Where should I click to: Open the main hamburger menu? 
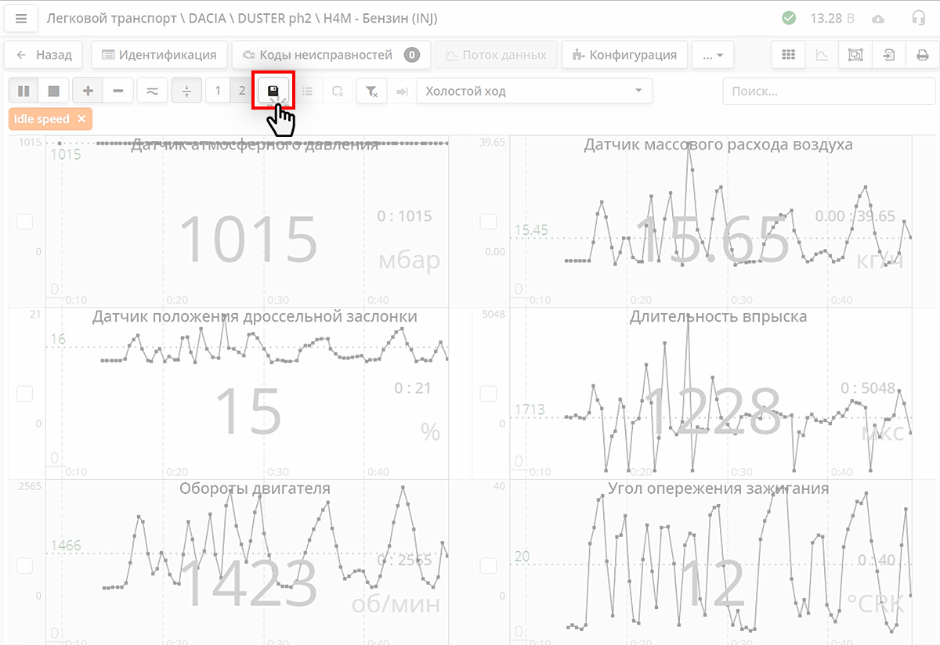pyautogui.click(x=20, y=17)
